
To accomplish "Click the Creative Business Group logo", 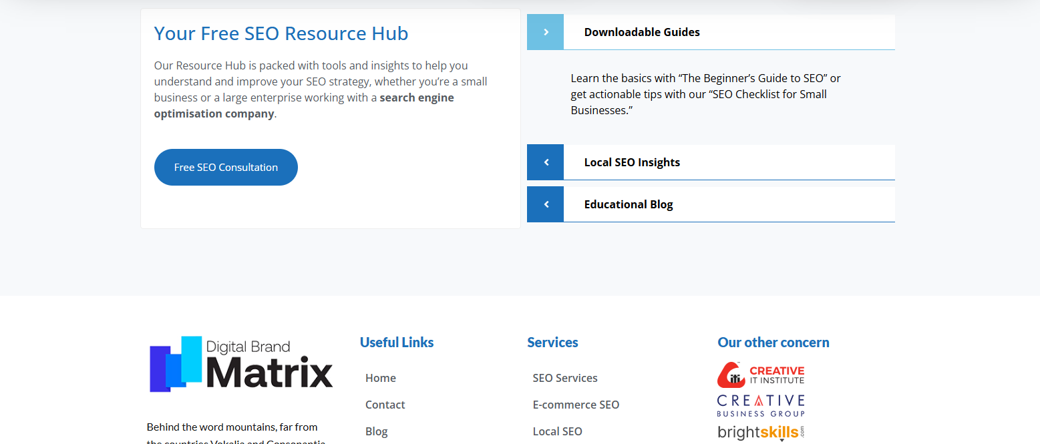I will (761, 405).
